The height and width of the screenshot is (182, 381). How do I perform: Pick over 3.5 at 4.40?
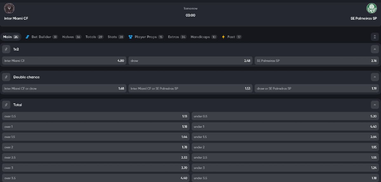[96, 178]
